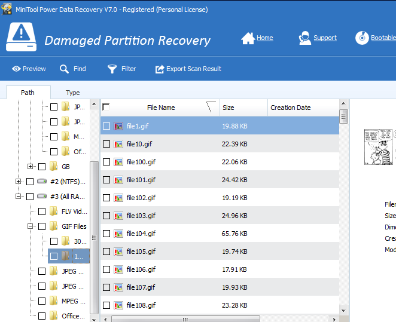The height and width of the screenshot is (322, 396).
Task: Click the Export Scan Result label
Action: pos(194,69)
